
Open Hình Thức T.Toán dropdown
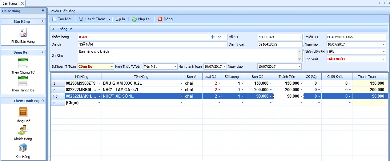(175, 66)
